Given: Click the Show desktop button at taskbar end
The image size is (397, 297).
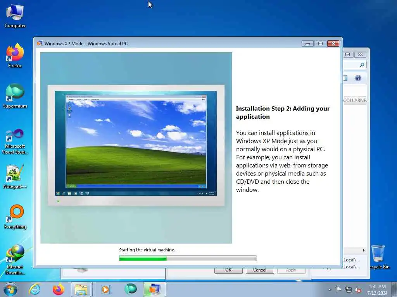Looking at the screenshot, I should 394,289.
